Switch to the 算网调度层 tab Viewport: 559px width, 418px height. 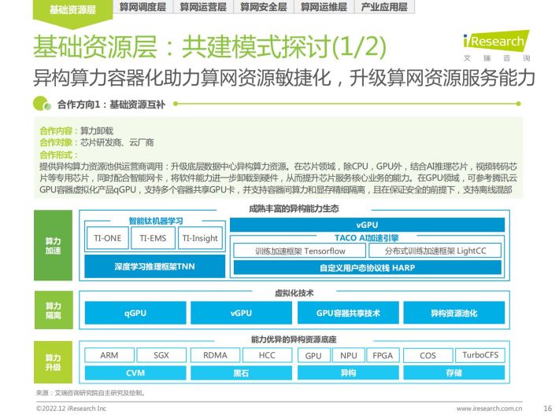click(x=143, y=7)
